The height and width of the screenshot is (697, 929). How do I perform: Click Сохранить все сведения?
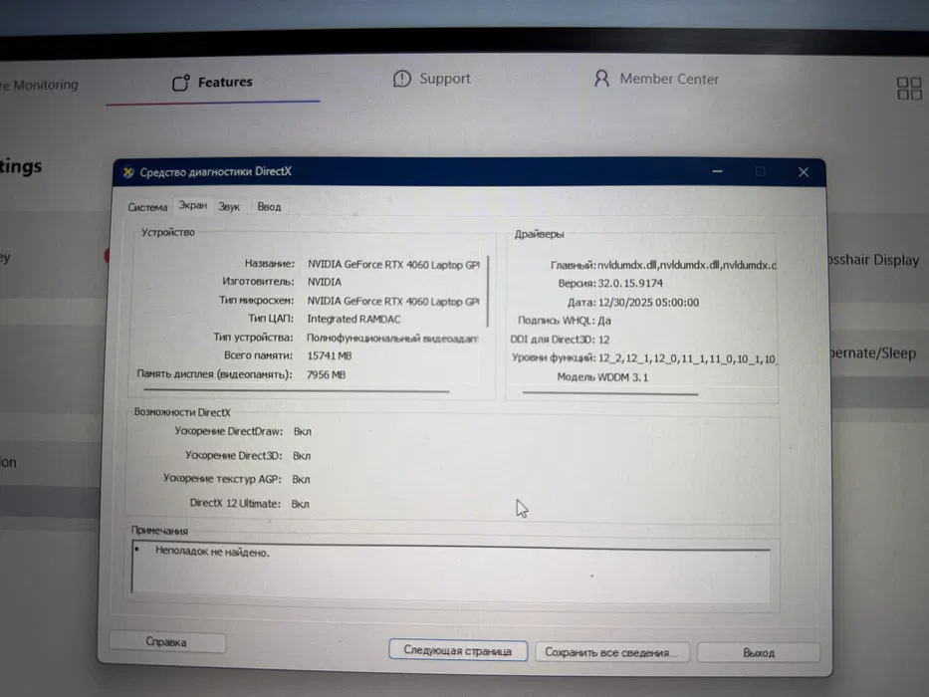(611, 651)
